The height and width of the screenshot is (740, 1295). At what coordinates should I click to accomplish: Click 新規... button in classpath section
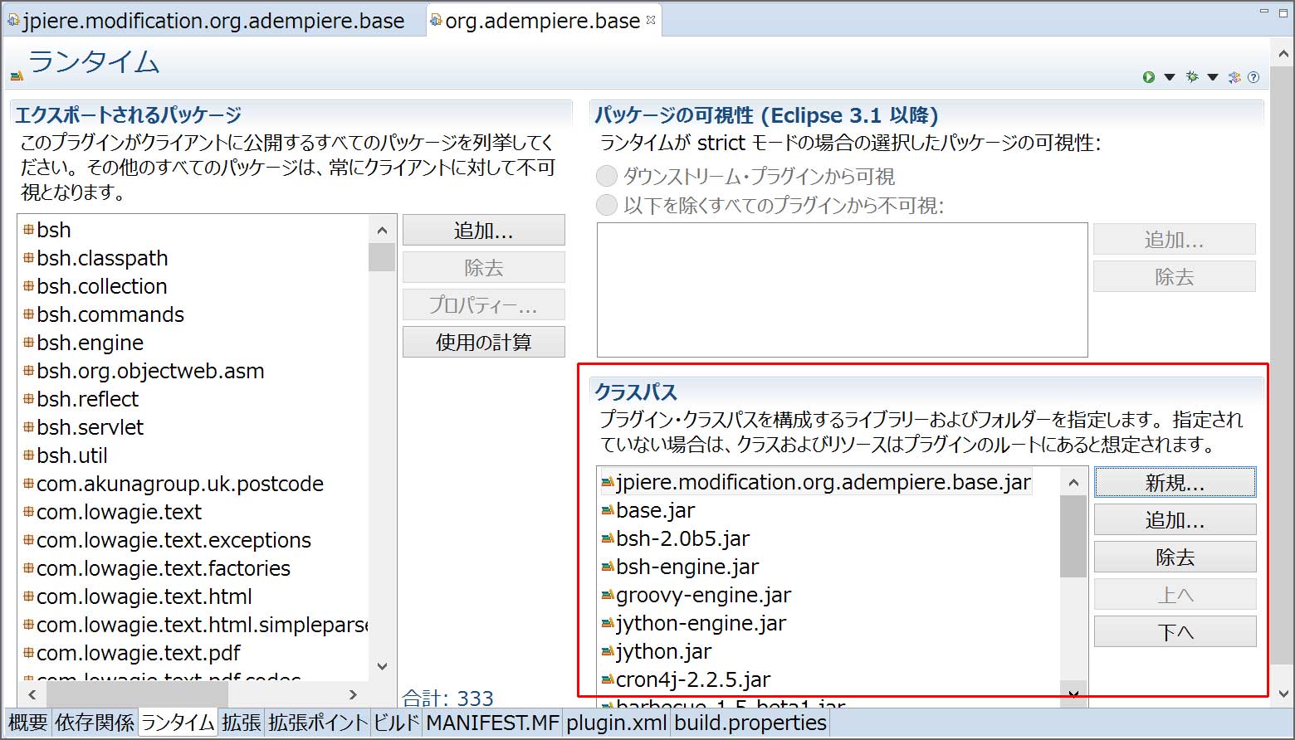[1175, 483]
